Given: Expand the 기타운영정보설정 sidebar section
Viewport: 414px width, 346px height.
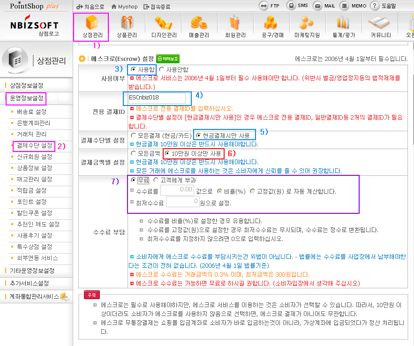Looking at the screenshot, I should [x=32, y=271].
